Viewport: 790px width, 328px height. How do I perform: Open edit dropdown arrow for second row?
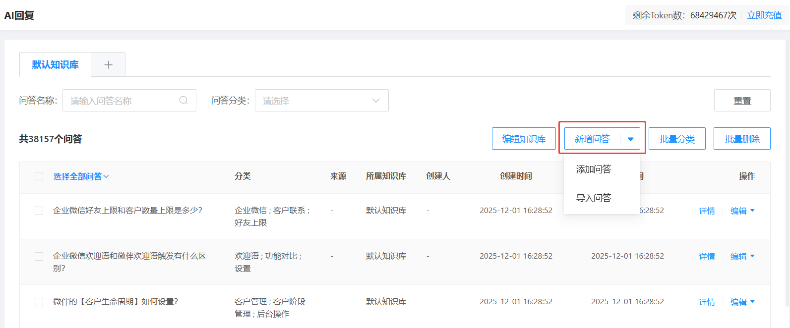pos(752,256)
